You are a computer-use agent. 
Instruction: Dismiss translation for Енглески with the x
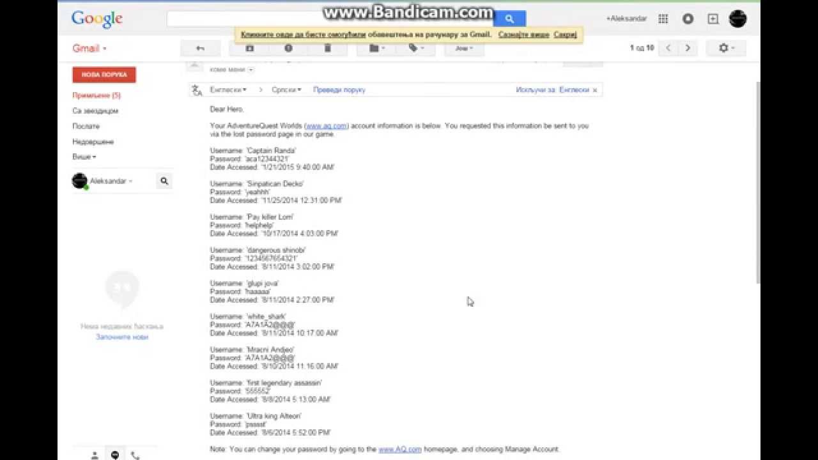point(595,90)
